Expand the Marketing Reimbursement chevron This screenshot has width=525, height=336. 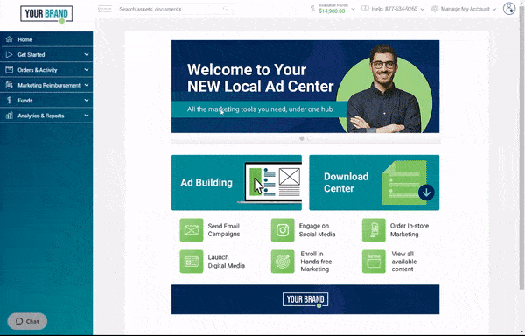87,85
